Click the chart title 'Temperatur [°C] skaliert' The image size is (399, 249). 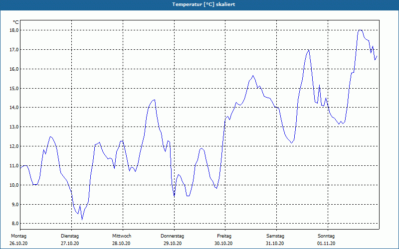click(203, 4)
